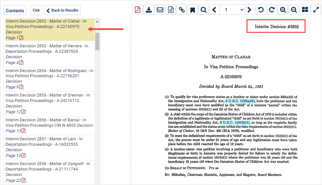This screenshot has width=322, height=185.
Task: Email the document using the envelope icon
Action: tap(160, 10)
